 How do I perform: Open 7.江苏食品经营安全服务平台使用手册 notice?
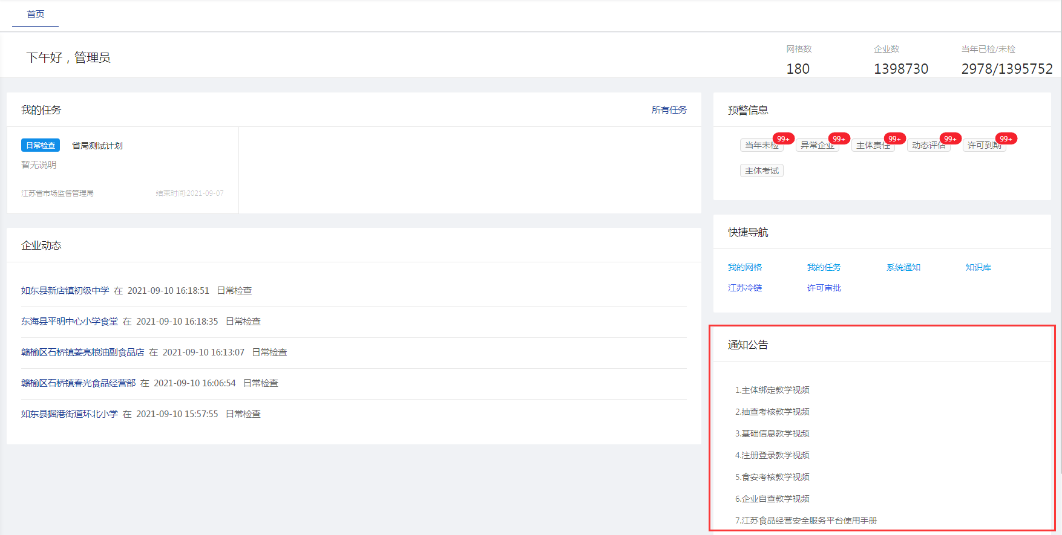[805, 520]
